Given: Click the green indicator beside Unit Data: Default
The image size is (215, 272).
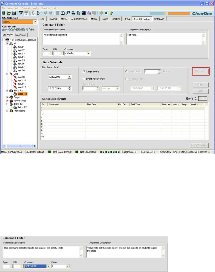Looking at the screenshot, I should [77, 152].
